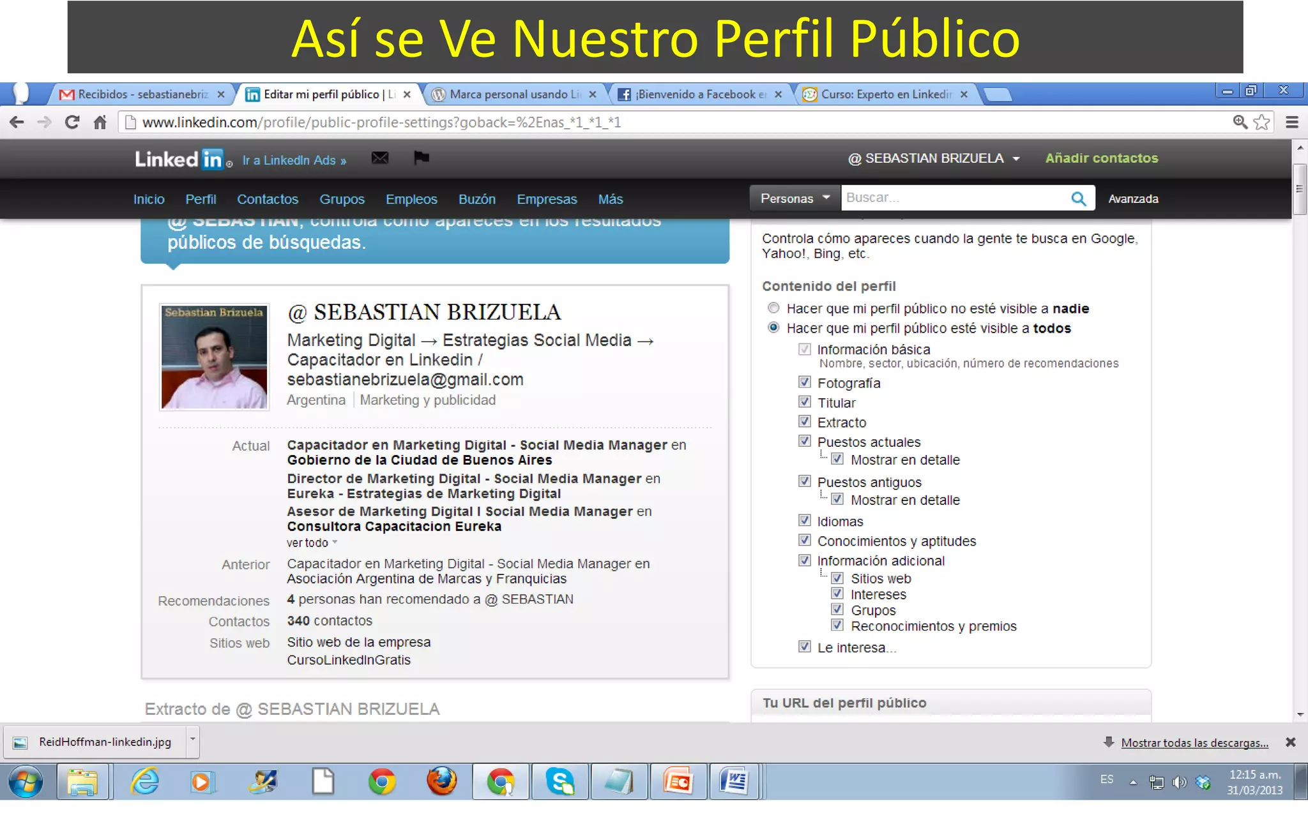Launch Firefox from the taskbar
Image resolution: width=1308 pixels, height=817 pixels.
(x=441, y=781)
